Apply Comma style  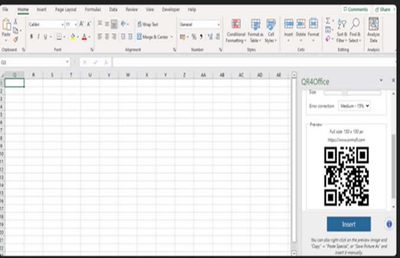tap(201, 37)
